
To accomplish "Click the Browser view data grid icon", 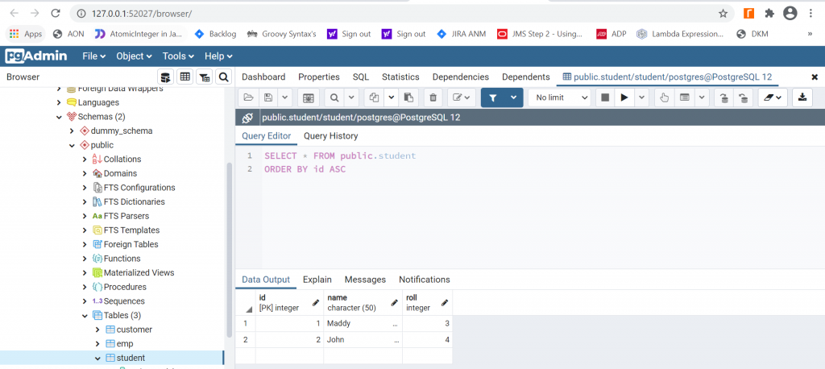I will pyautogui.click(x=184, y=77).
